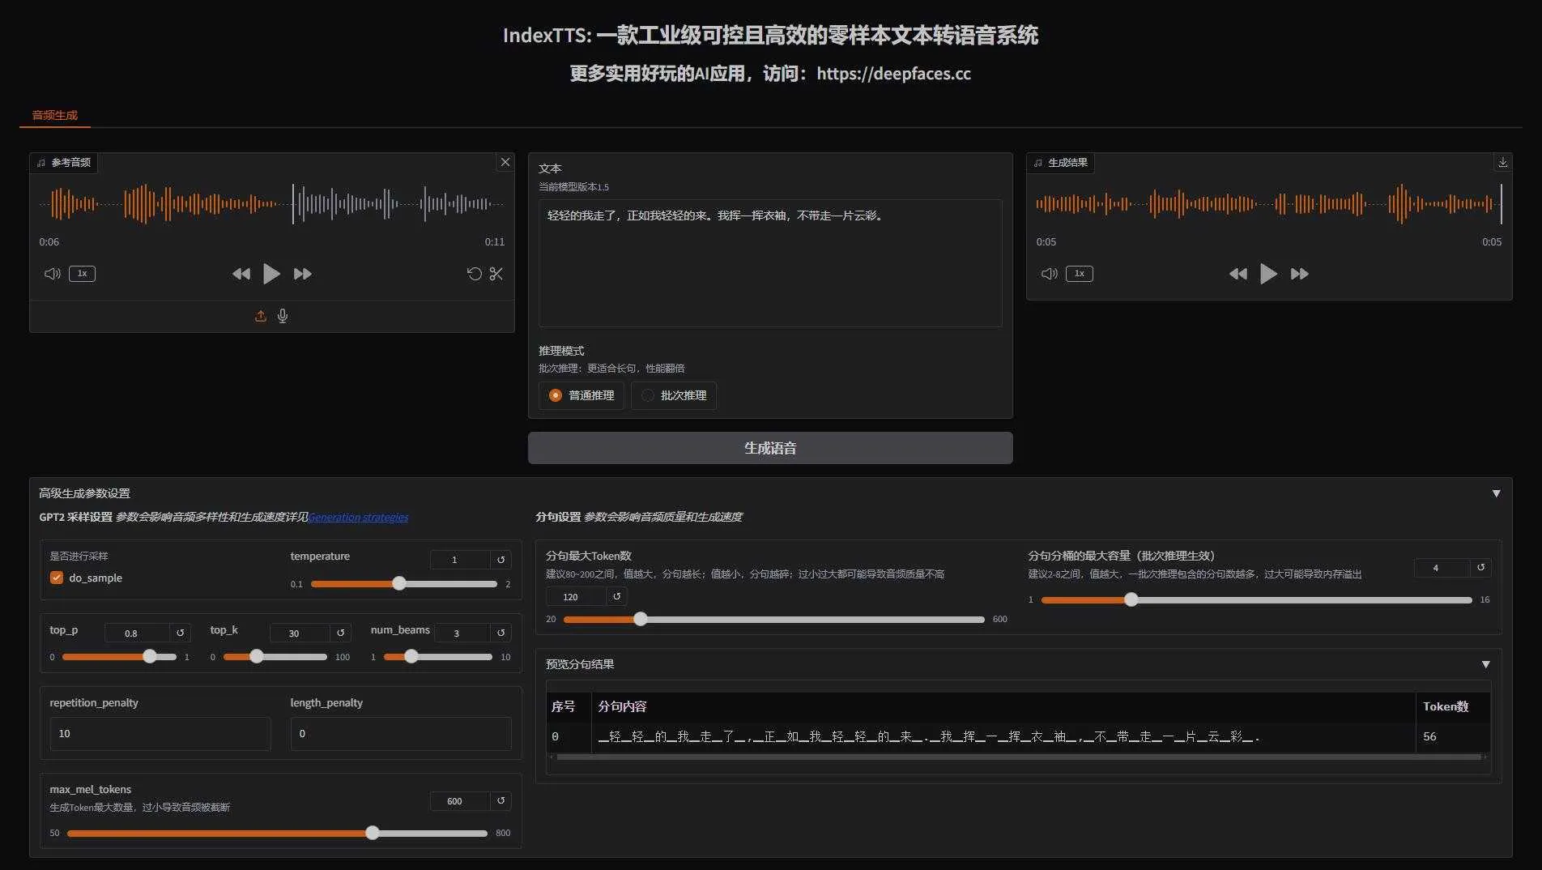
Task: Click the upload icon under reference audio
Action: coord(261,316)
